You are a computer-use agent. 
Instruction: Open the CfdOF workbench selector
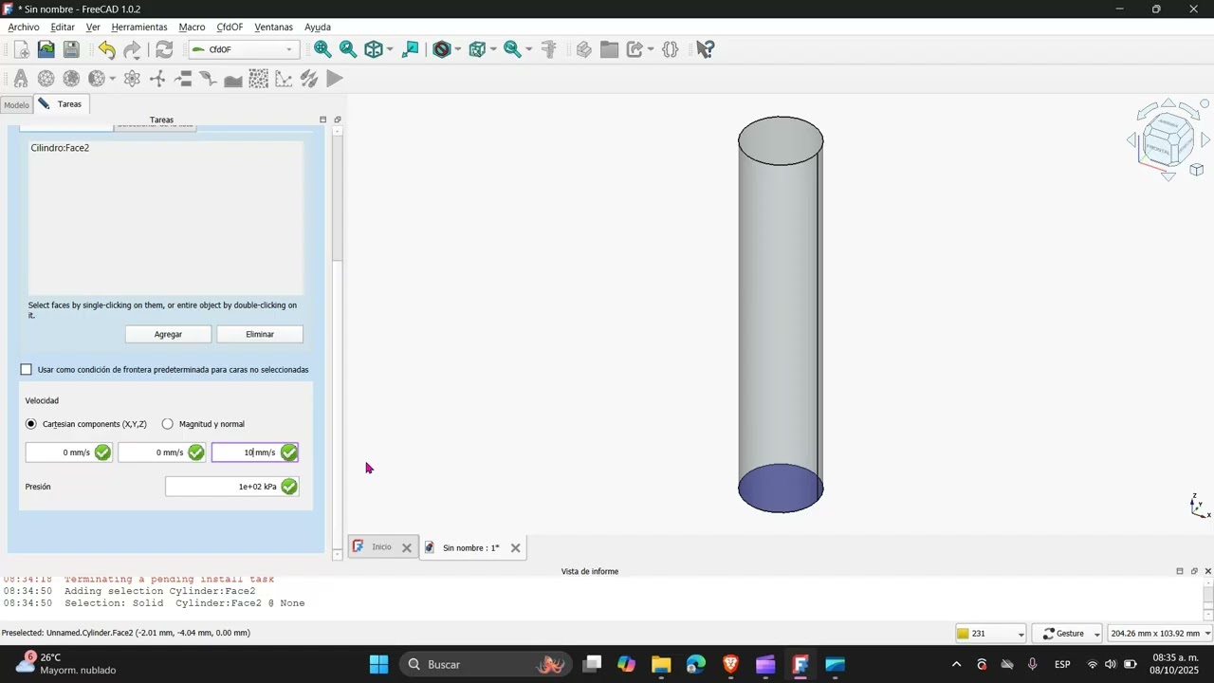pos(244,49)
